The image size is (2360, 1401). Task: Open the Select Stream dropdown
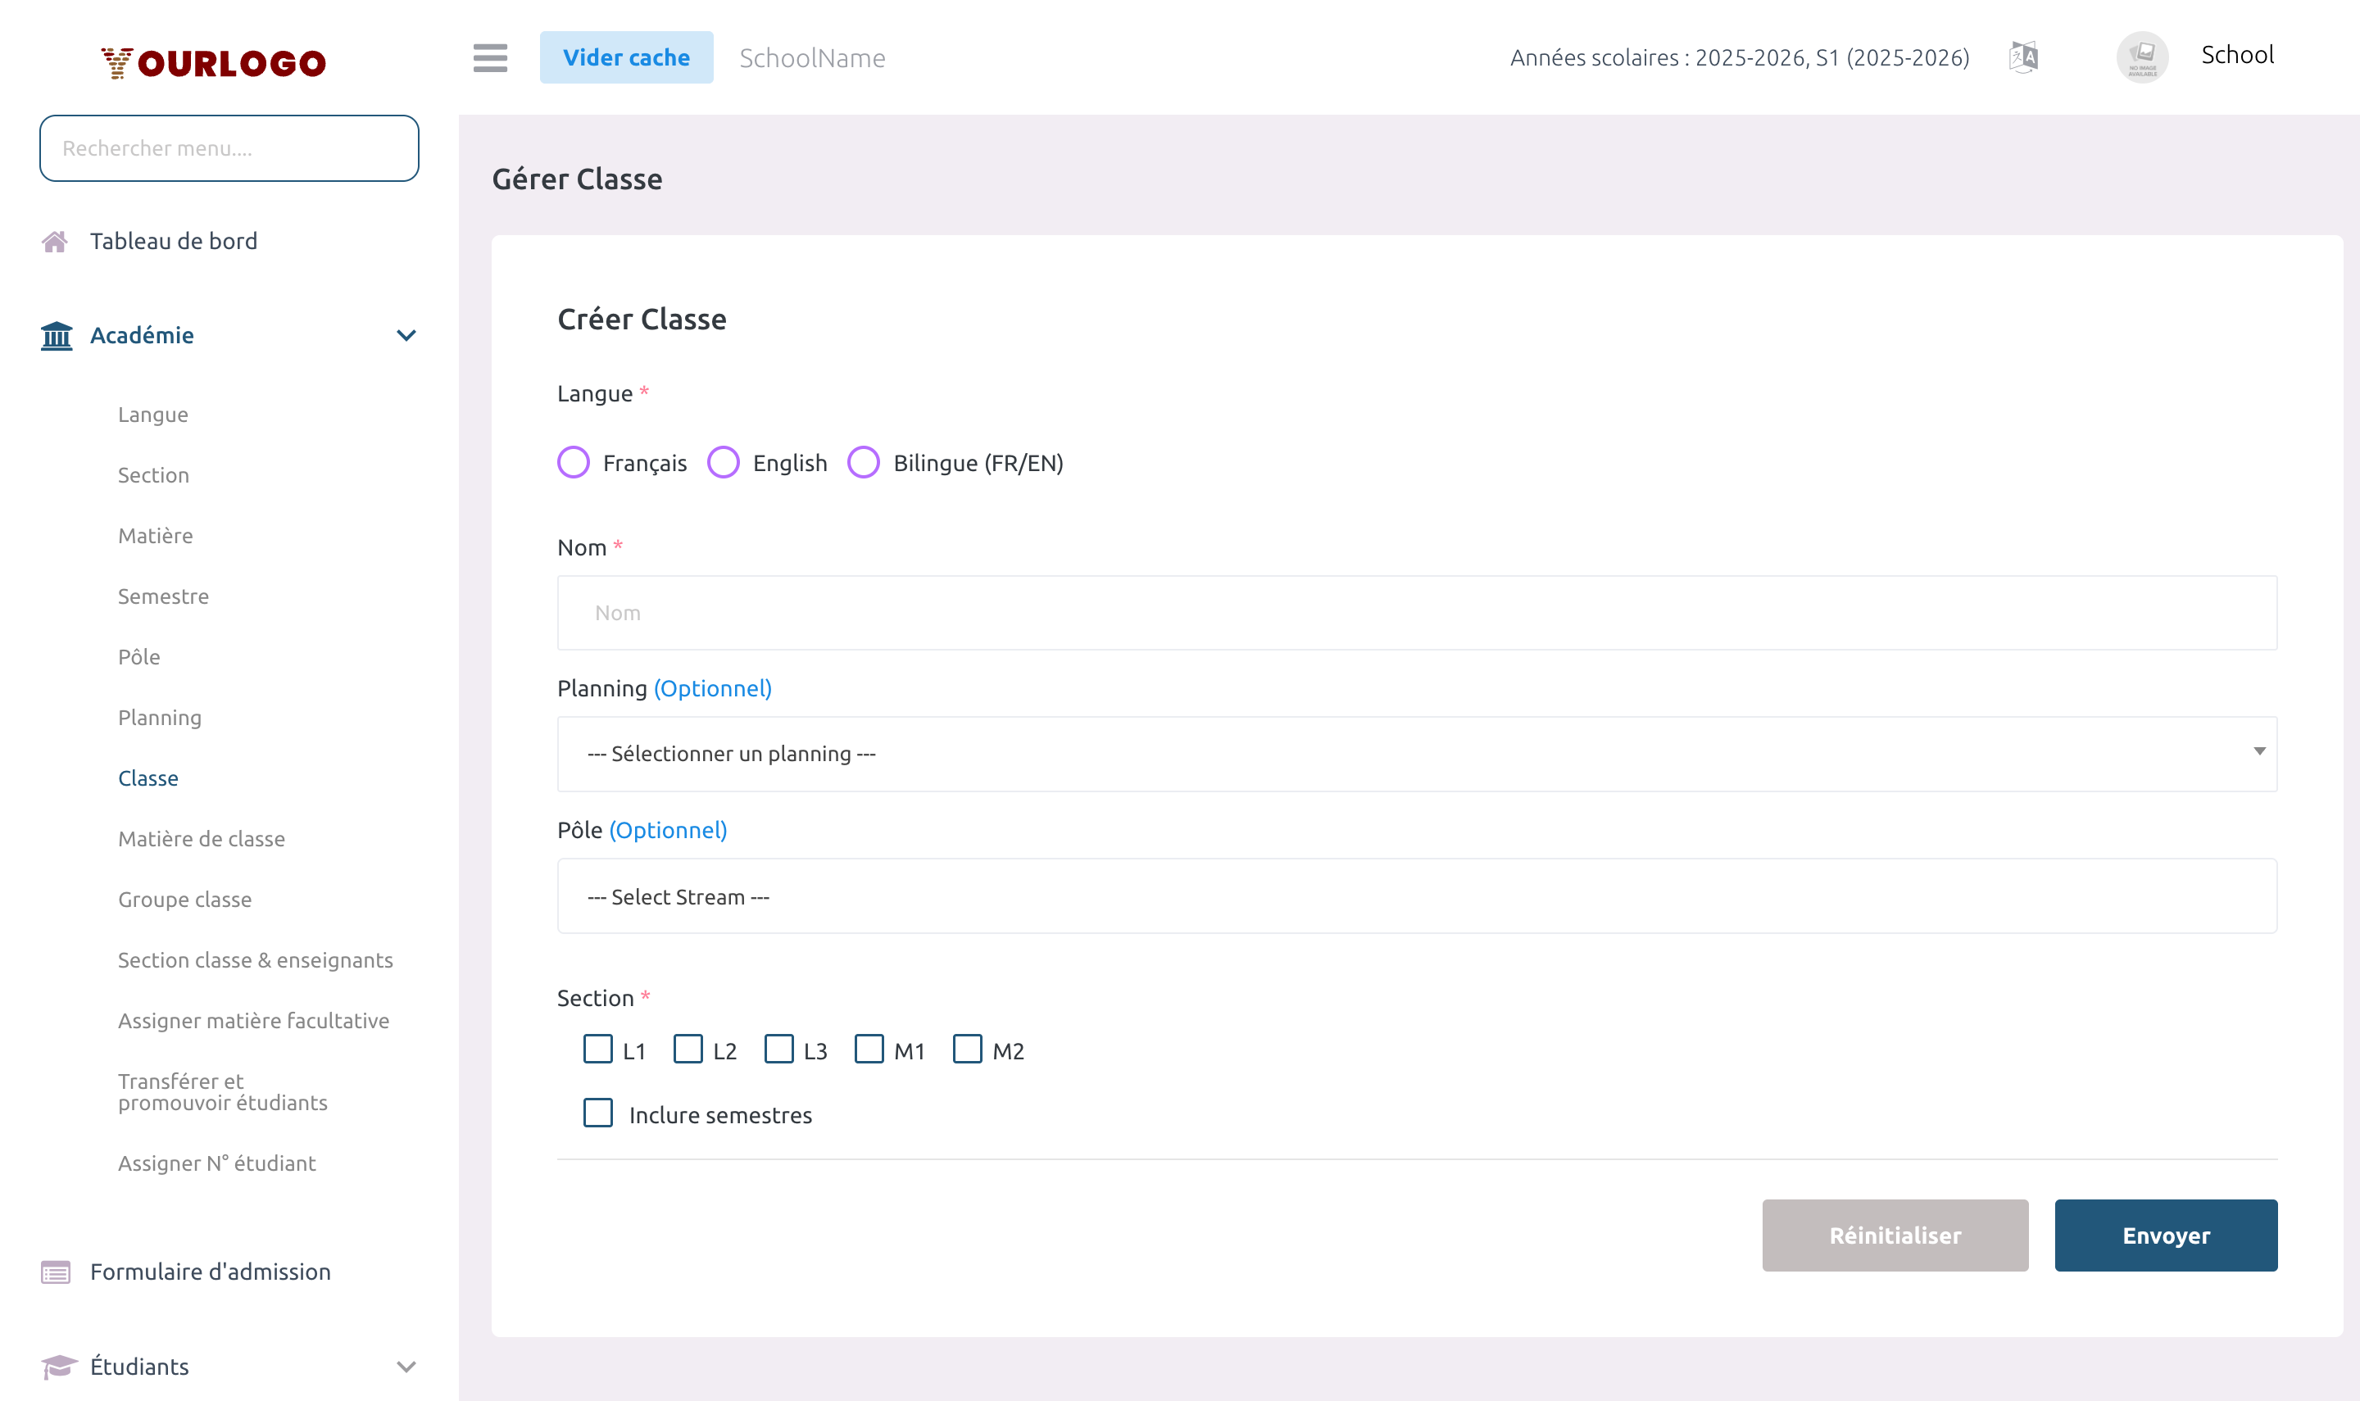point(1416,896)
